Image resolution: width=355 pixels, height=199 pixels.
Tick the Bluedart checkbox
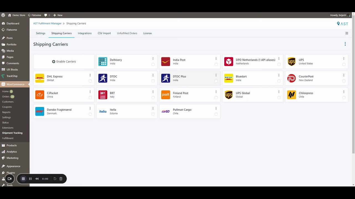[279, 81]
